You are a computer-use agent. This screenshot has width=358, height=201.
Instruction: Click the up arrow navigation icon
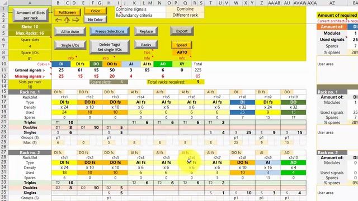tap(67, 20)
